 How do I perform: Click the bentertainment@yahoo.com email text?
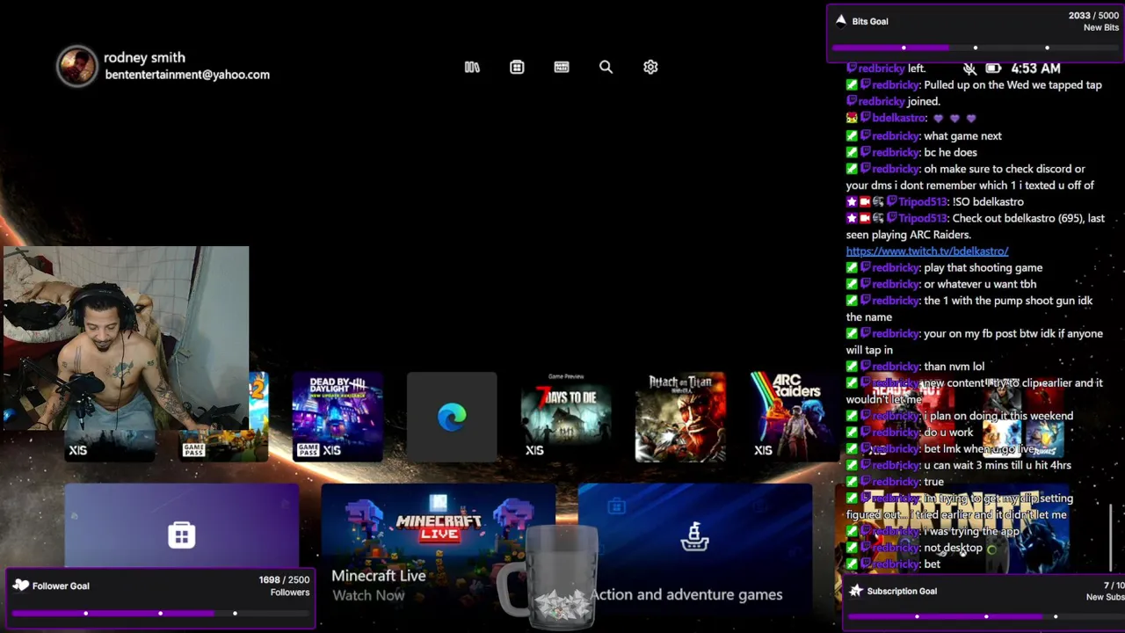click(187, 75)
